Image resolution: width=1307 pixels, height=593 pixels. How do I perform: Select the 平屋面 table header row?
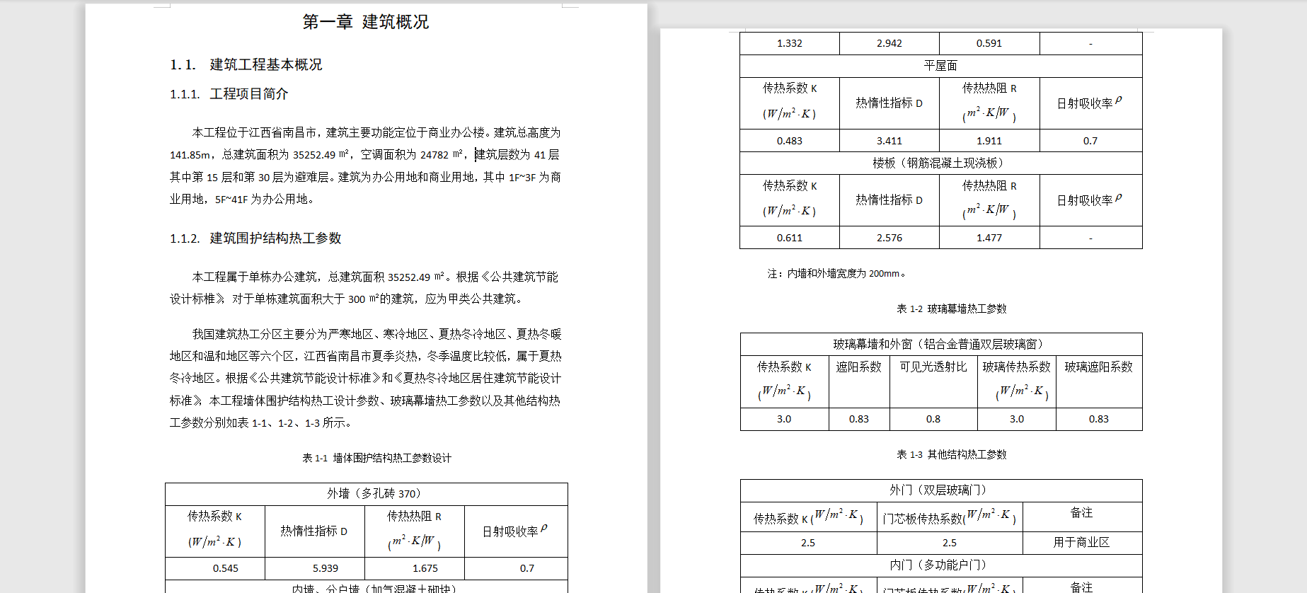[x=940, y=66]
